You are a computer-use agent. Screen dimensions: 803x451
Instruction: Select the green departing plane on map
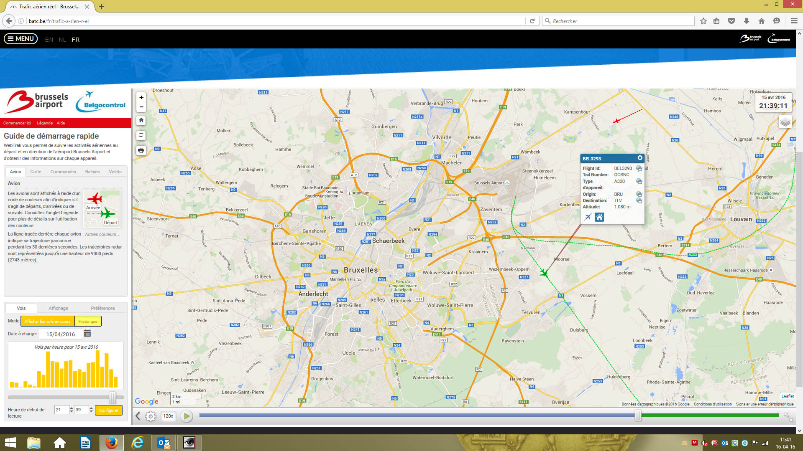click(x=544, y=273)
